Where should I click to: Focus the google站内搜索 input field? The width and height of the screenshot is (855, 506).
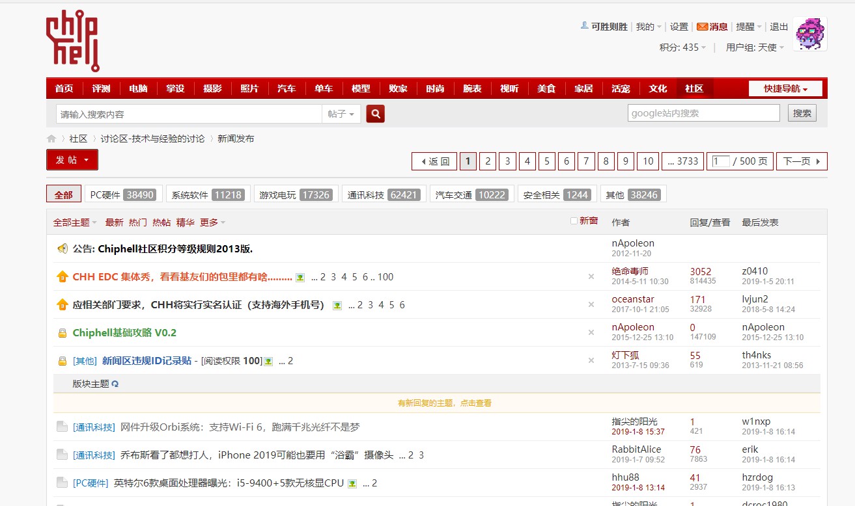coord(704,113)
